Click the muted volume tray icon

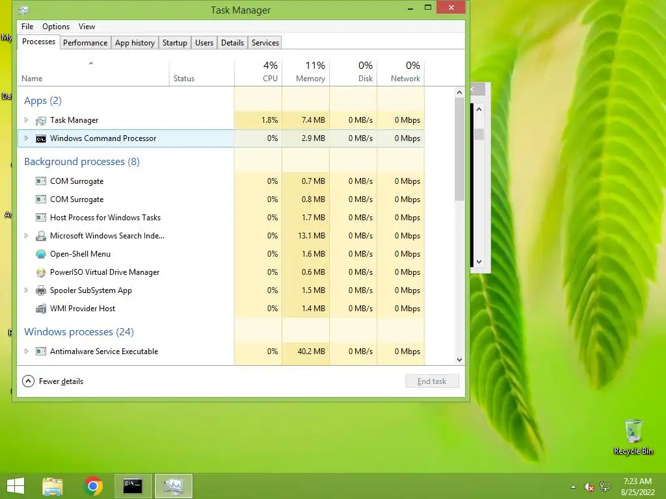pos(589,487)
